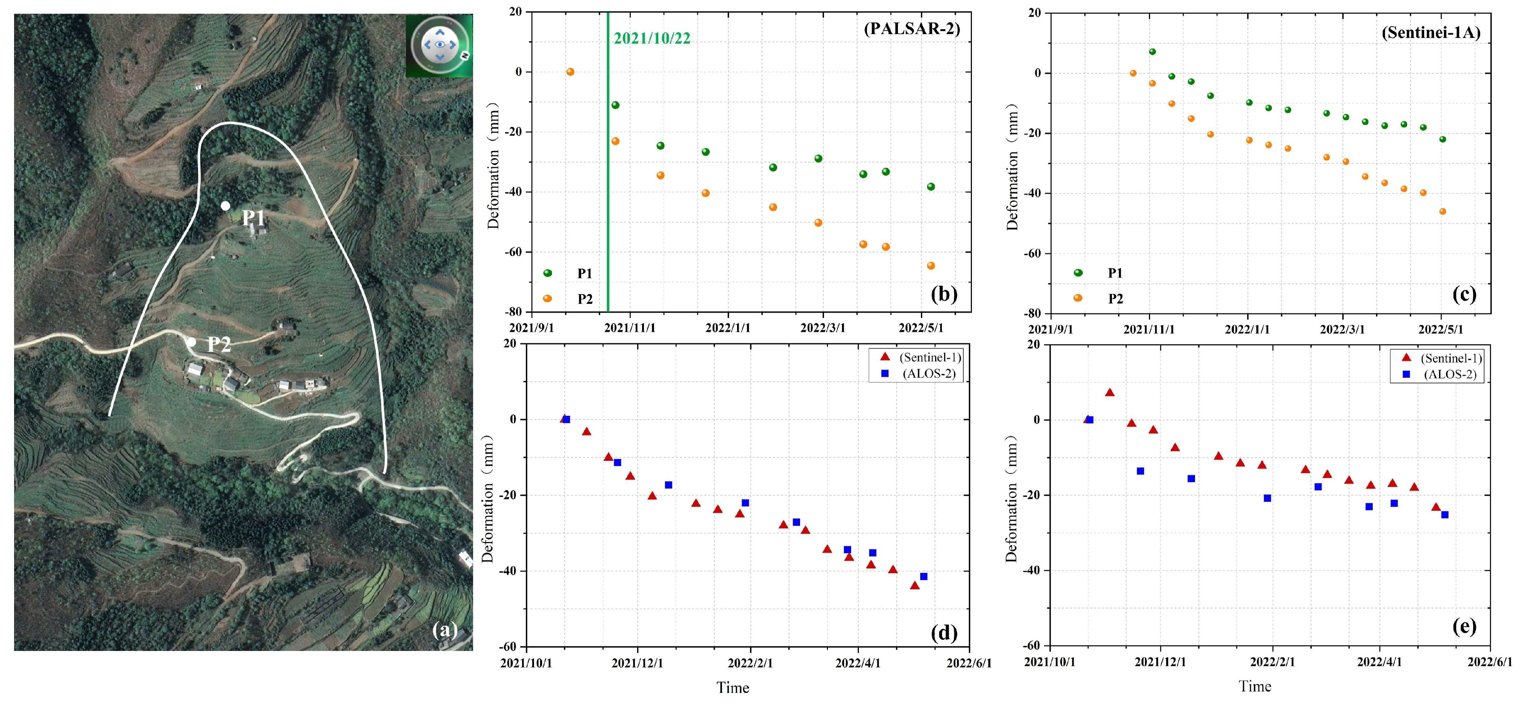
Task: Click the white P1 point marker on the map
Action: click(x=226, y=206)
